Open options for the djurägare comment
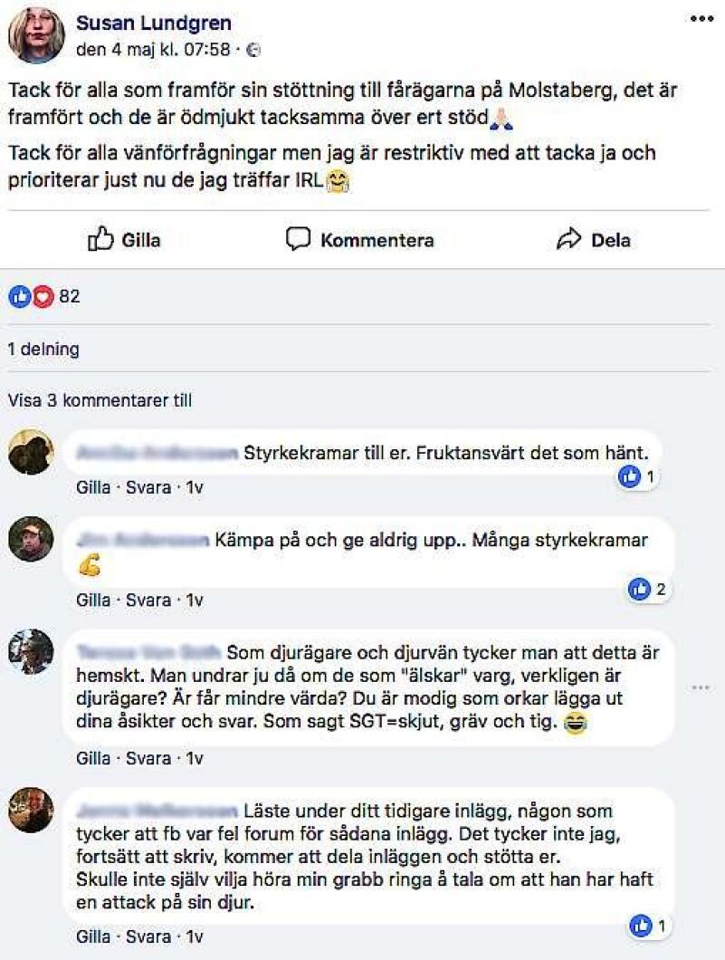 [x=700, y=688]
